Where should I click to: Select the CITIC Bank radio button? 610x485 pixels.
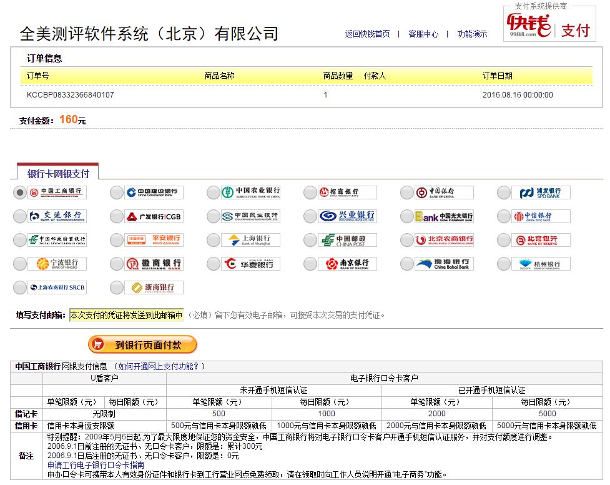[504, 216]
